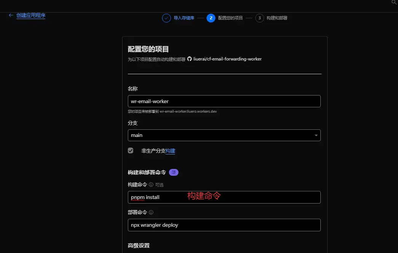Click the 构建 link next to the checkbox
398x253 pixels.
[171, 151]
